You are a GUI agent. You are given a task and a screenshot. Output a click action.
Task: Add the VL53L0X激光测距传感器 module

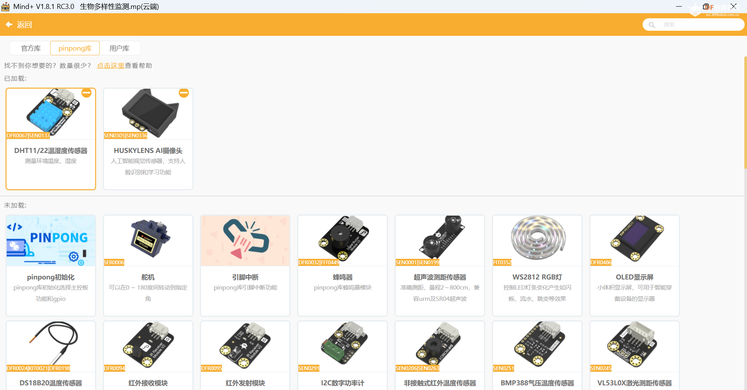pyautogui.click(x=635, y=355)
